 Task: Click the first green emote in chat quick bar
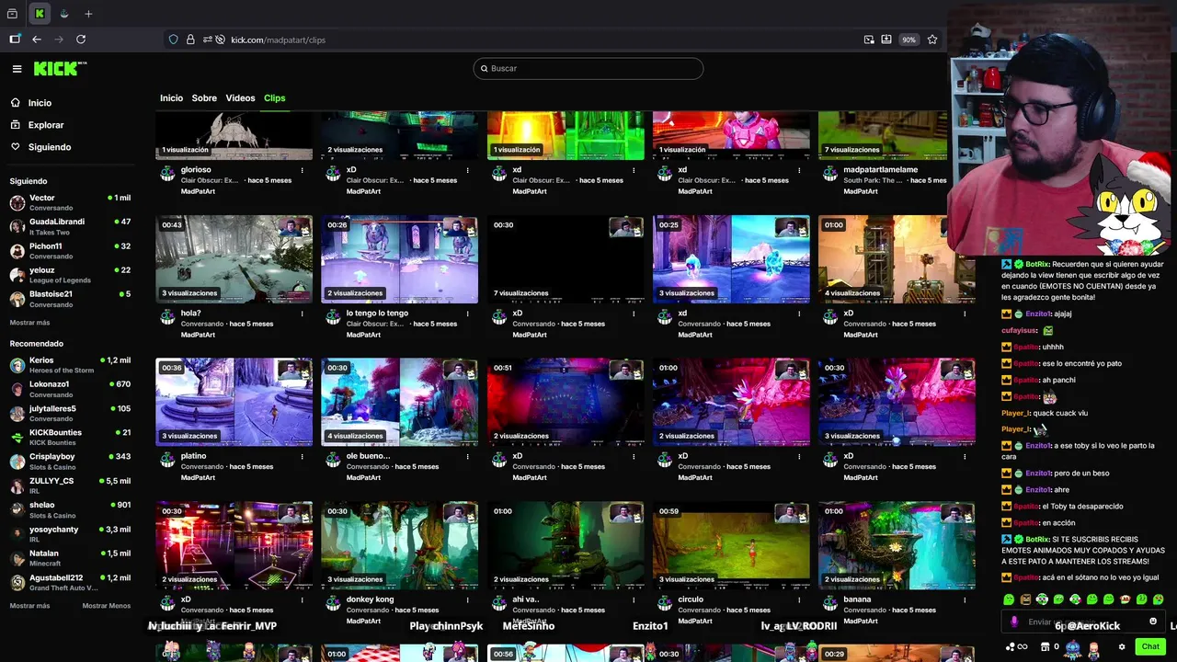1009,599
